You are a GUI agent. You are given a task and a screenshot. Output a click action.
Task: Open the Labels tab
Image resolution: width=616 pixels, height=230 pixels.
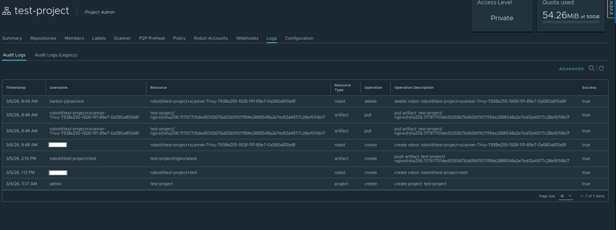[x=99, y=38]
